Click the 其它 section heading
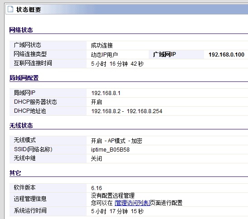 pos(15,173)
